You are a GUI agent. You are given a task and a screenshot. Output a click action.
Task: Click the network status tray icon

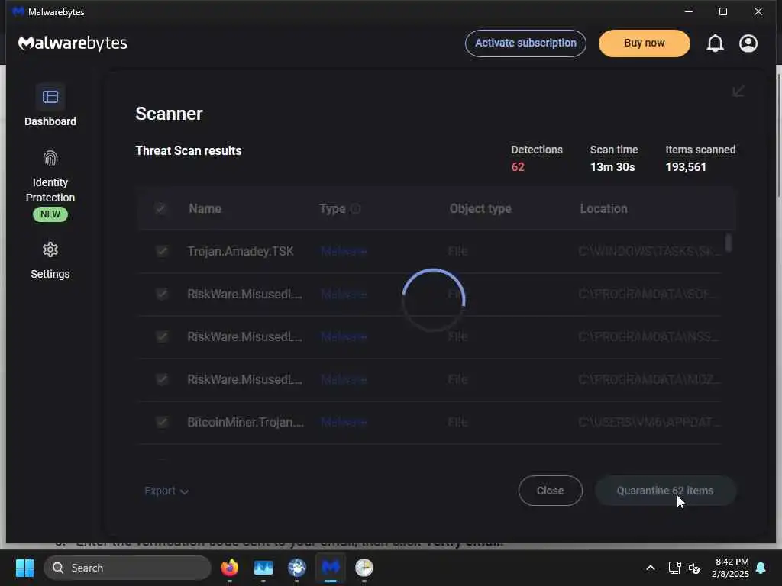tap(674, 568)
